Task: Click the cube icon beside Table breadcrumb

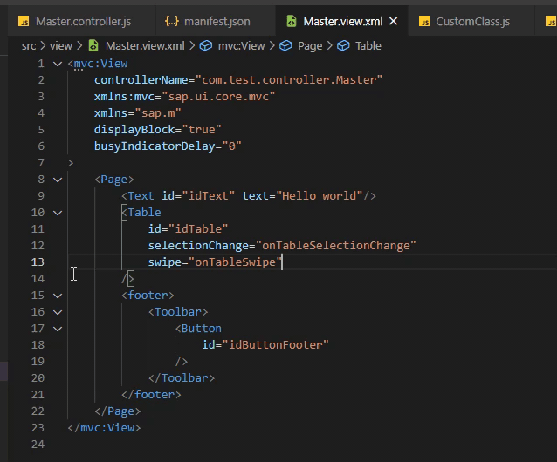Action: pos(343,45)
